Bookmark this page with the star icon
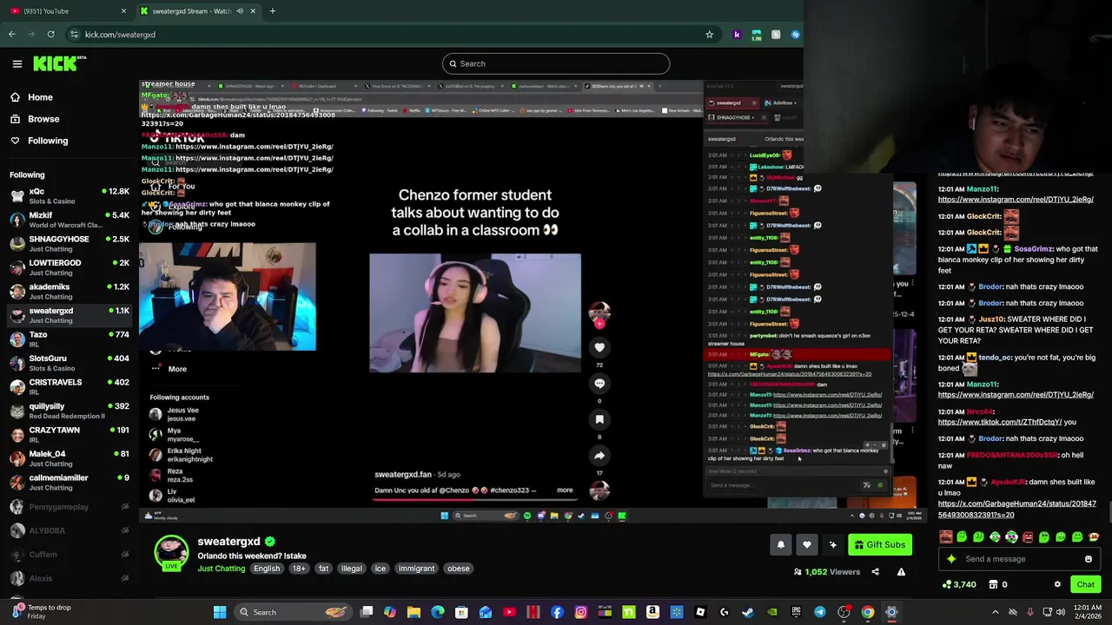Screen dimensions: 1112x625 pyautogui.click(x=709, y=35)
